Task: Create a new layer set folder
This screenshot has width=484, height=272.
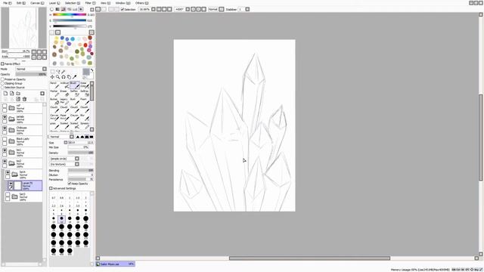Action: (18, 94)
